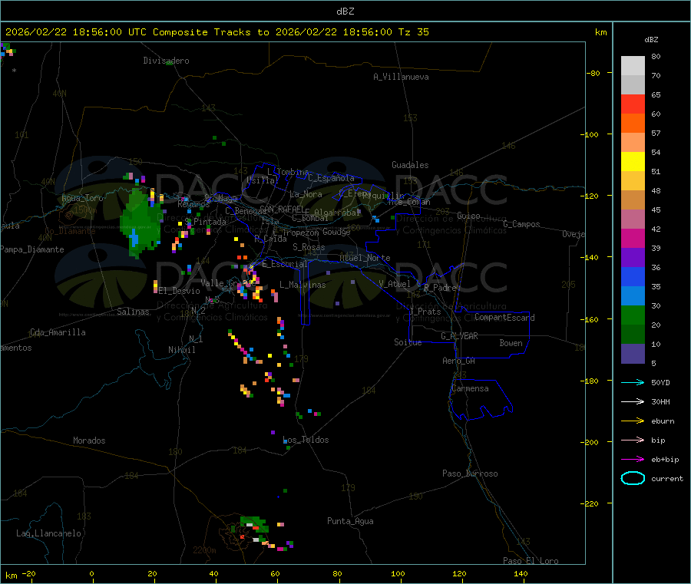Click the red 65 dBZ legend swatch
Viewport: 691px width, 584px height.
(633, 104)
